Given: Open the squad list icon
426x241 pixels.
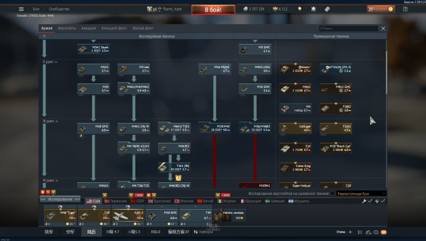Looking at the screenshot, I should [x=360, y=232].
